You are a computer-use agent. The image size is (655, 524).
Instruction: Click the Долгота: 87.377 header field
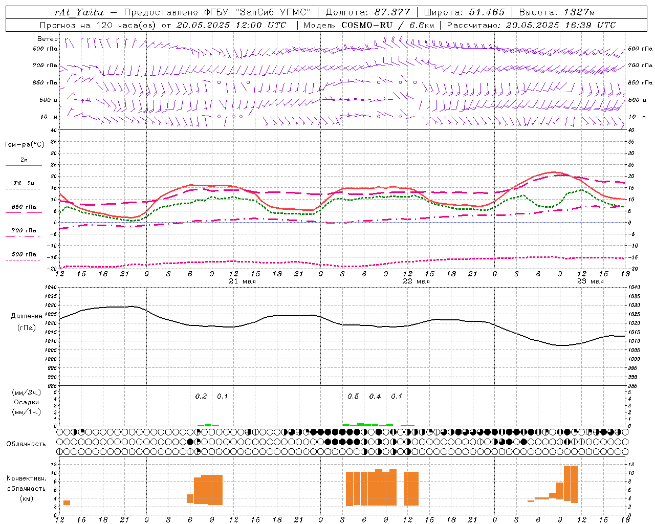click(x=367, y=12)
